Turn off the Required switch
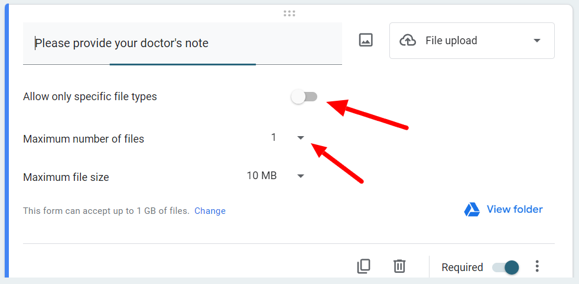 pos(506,268)
